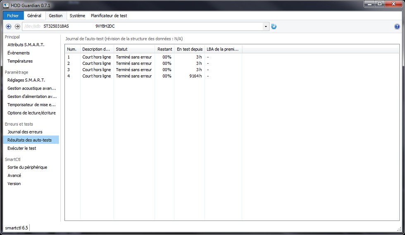
Task: Open Exécuter le test page
Action: [21, 148]
